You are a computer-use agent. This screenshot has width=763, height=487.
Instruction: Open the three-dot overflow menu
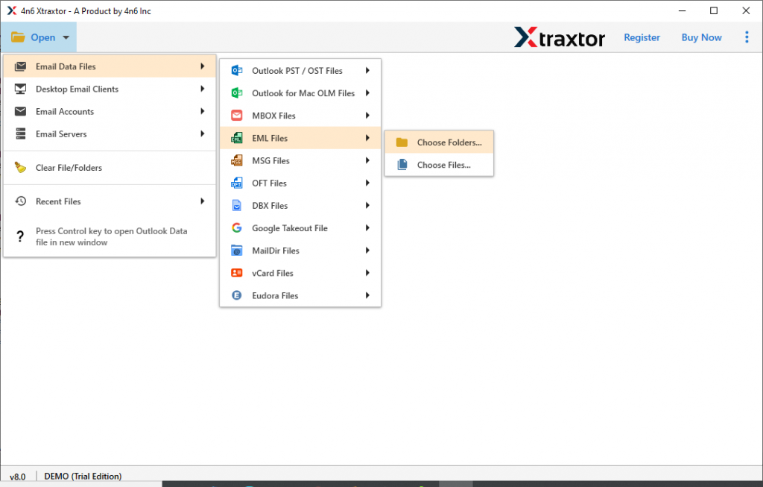[747, 37]
